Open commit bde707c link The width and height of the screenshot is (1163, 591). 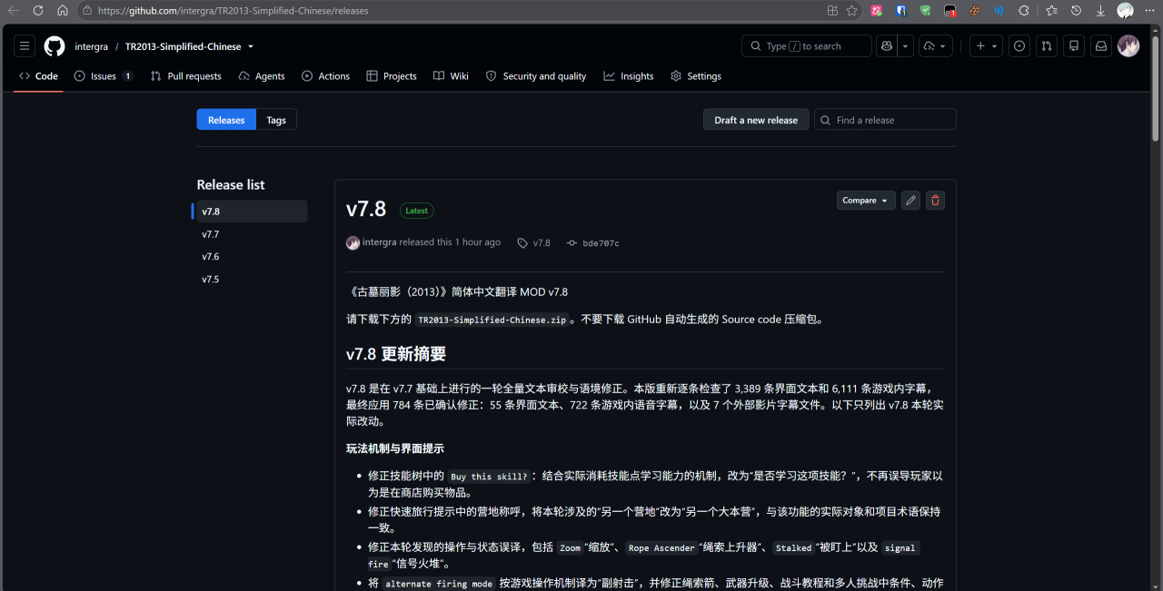point(593,243)
